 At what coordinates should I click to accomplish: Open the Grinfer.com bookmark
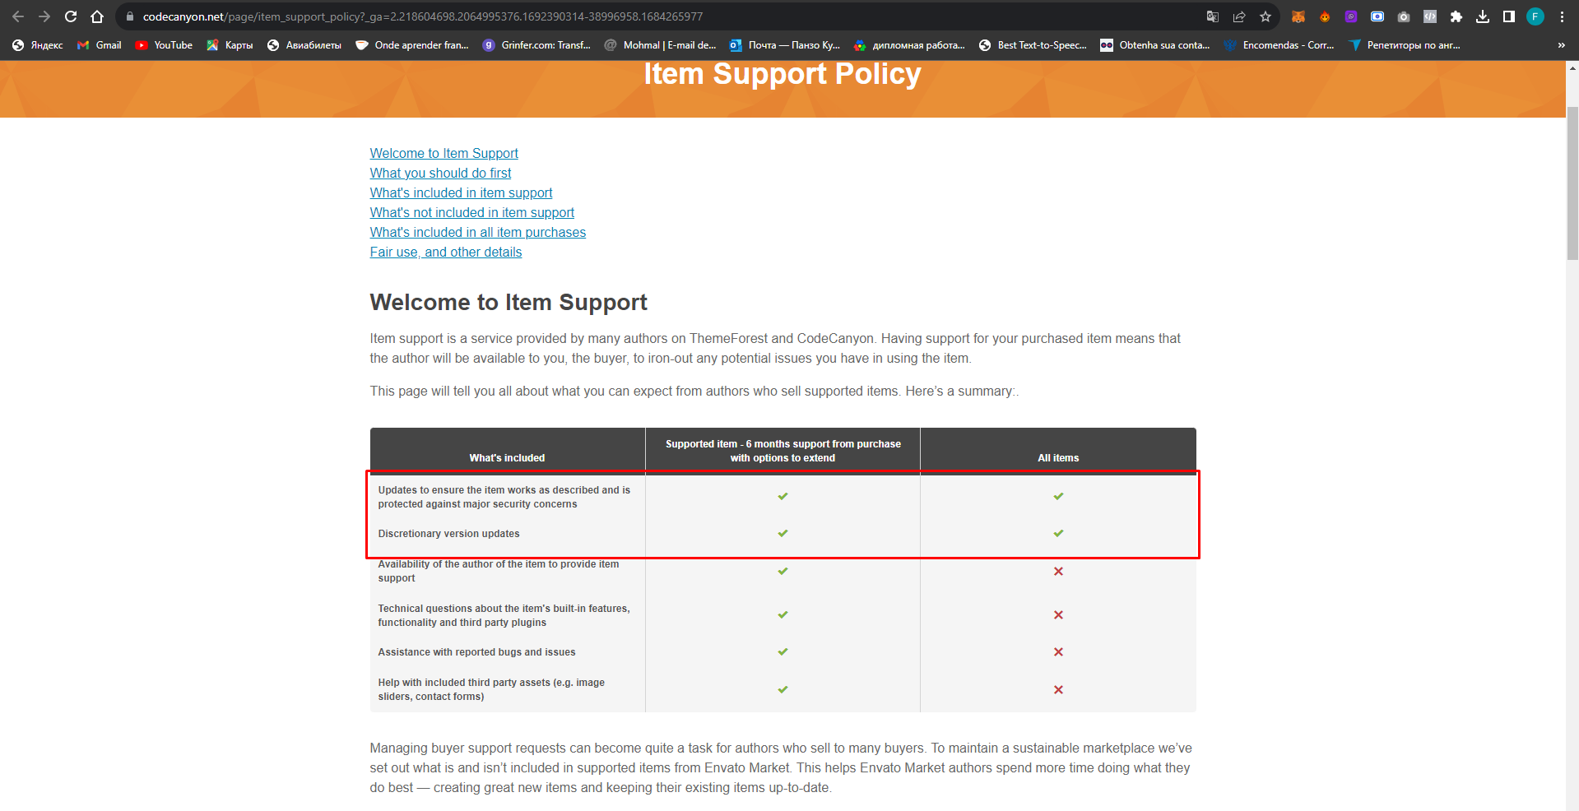(x=536, y=45)
